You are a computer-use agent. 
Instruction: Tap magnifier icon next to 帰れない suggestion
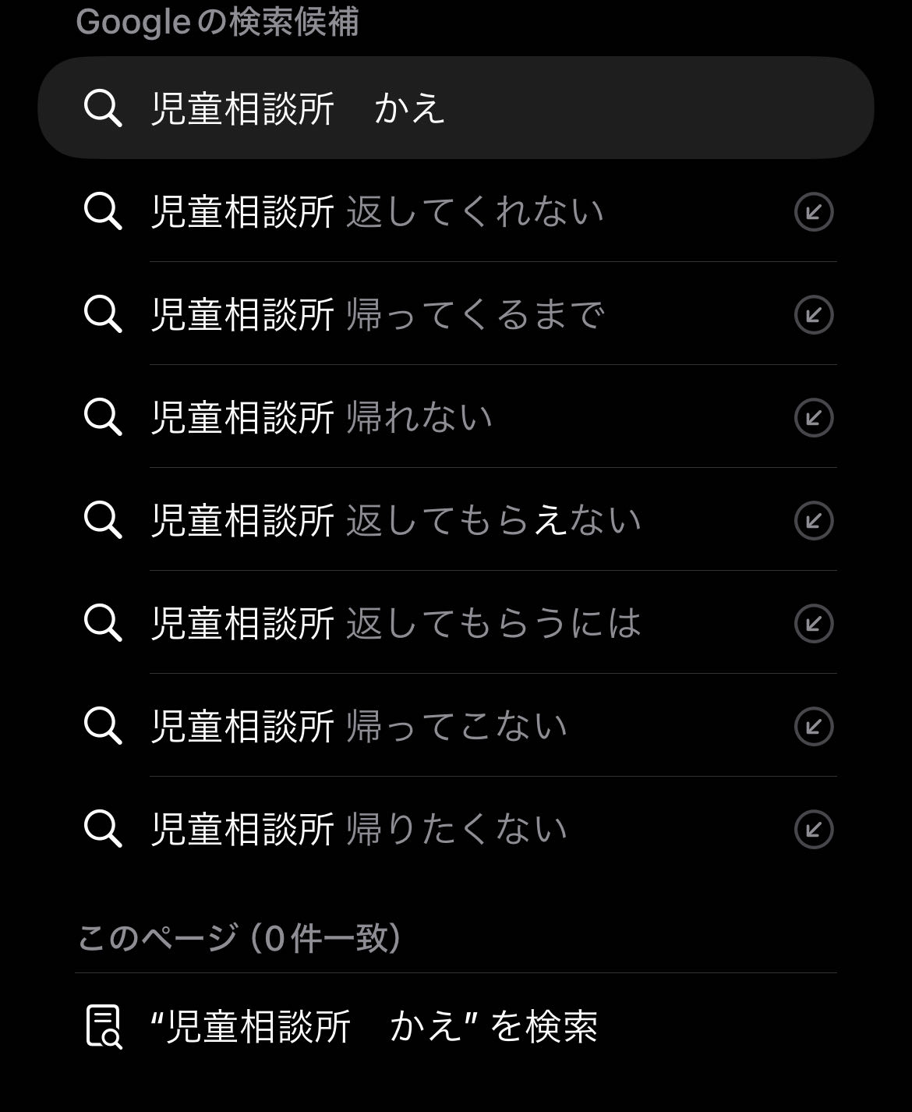click(103, 418)
